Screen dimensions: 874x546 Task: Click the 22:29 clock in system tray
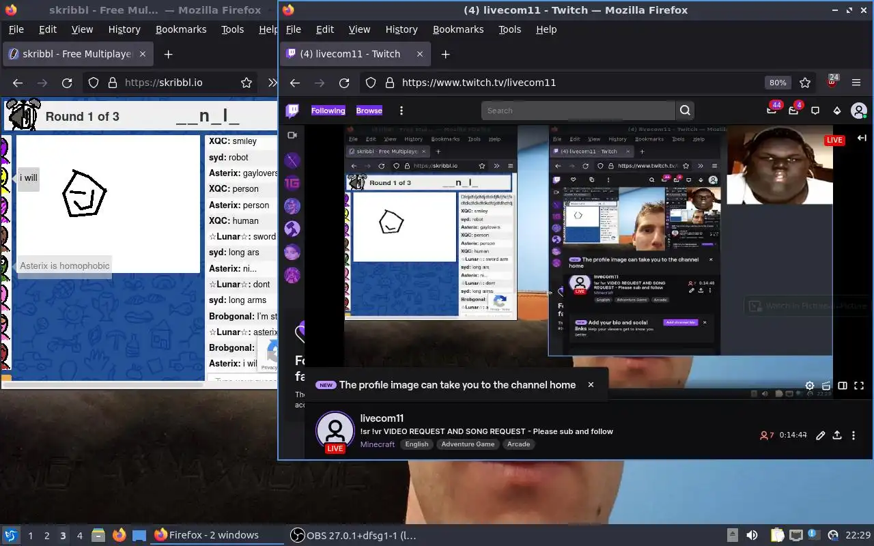coord(858,535)
